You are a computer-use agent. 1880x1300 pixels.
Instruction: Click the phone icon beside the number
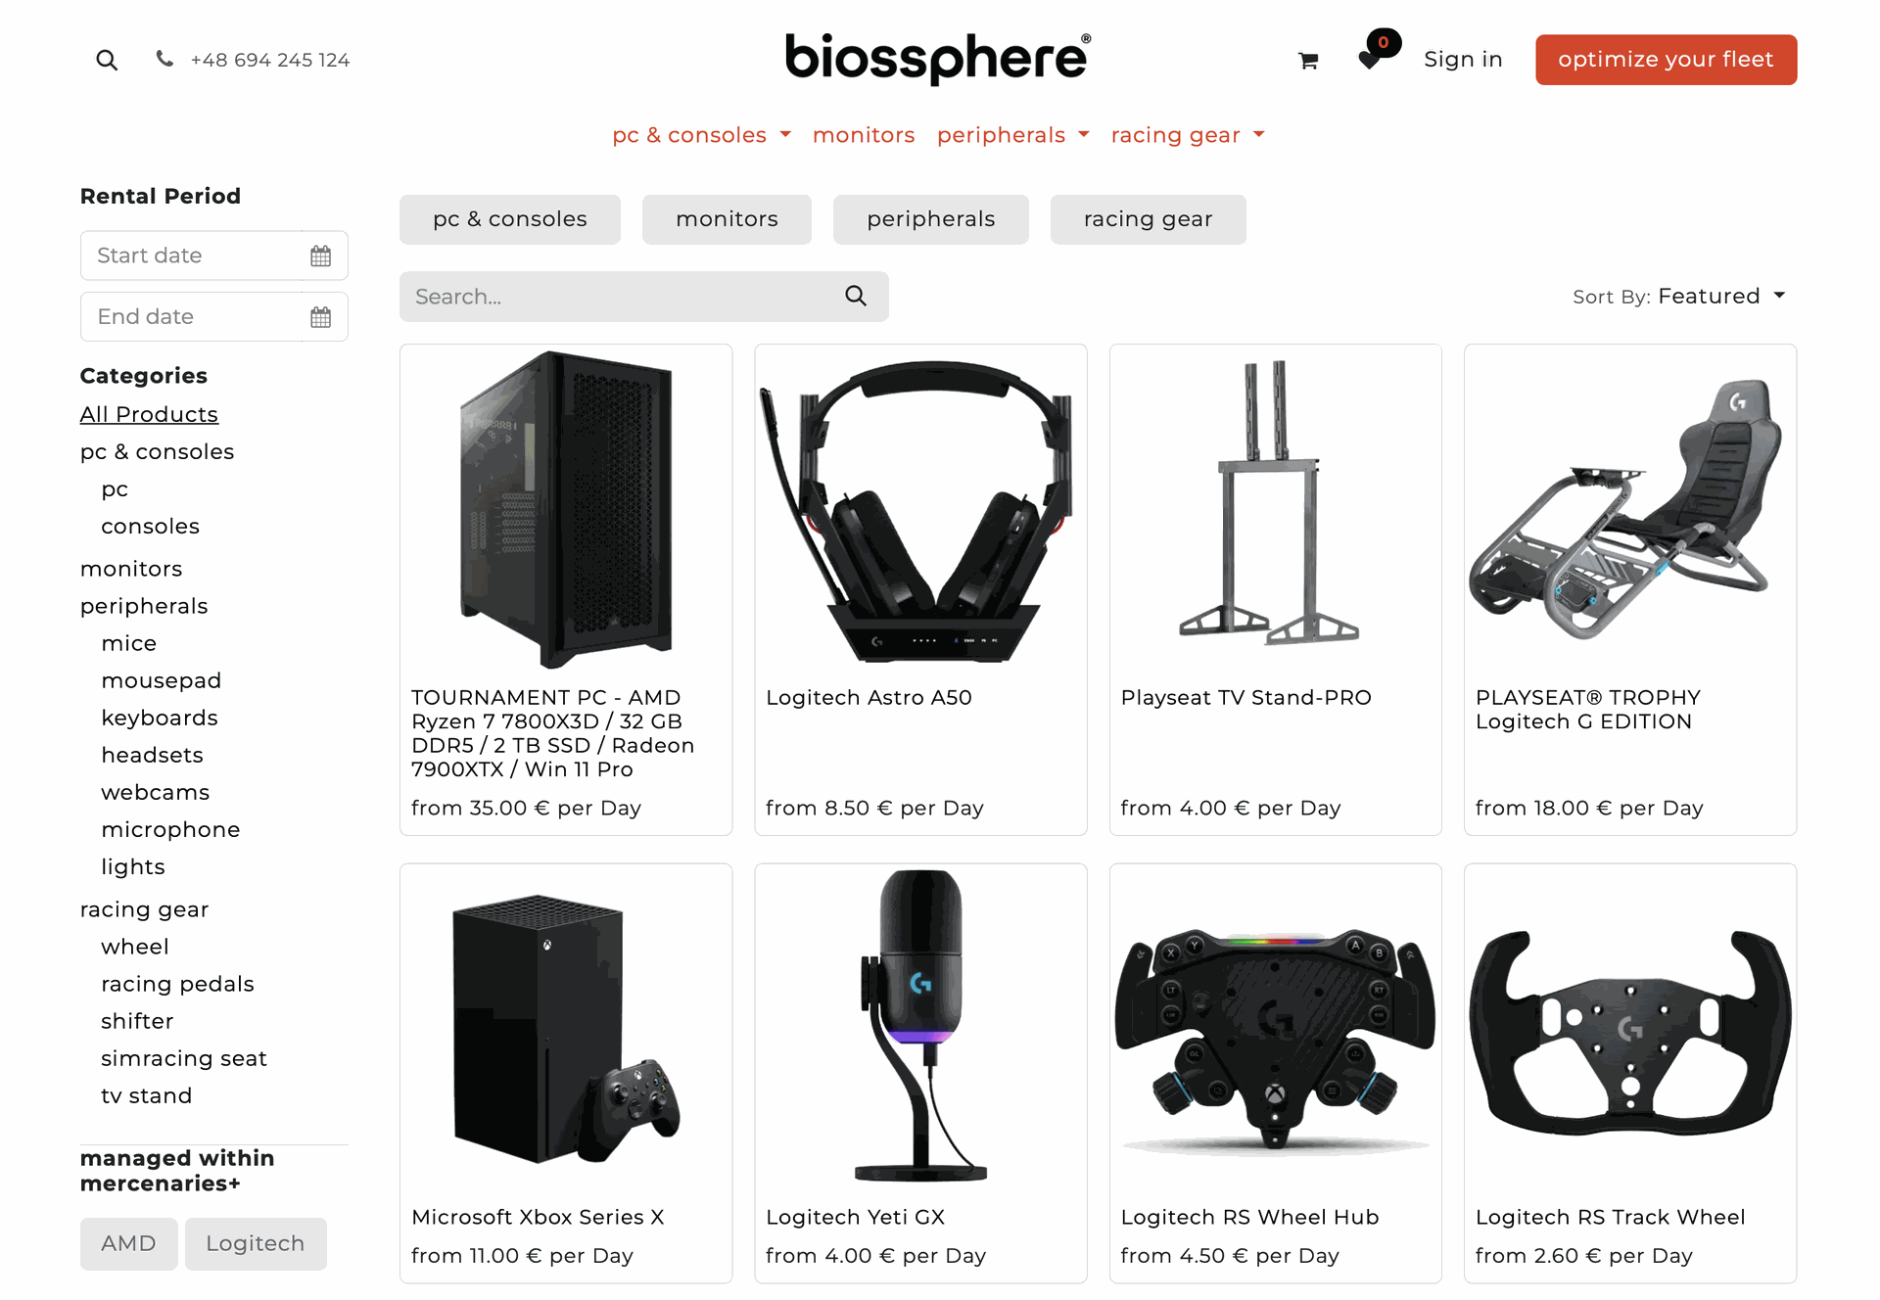[x=164, y=59]
